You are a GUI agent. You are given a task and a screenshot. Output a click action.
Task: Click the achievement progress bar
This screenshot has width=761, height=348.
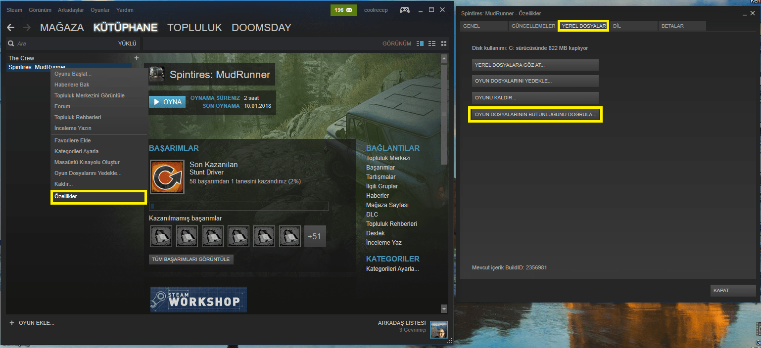point(239,206)
